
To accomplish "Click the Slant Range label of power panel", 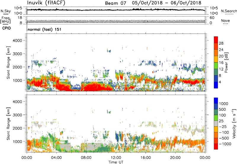I will 8,62.
